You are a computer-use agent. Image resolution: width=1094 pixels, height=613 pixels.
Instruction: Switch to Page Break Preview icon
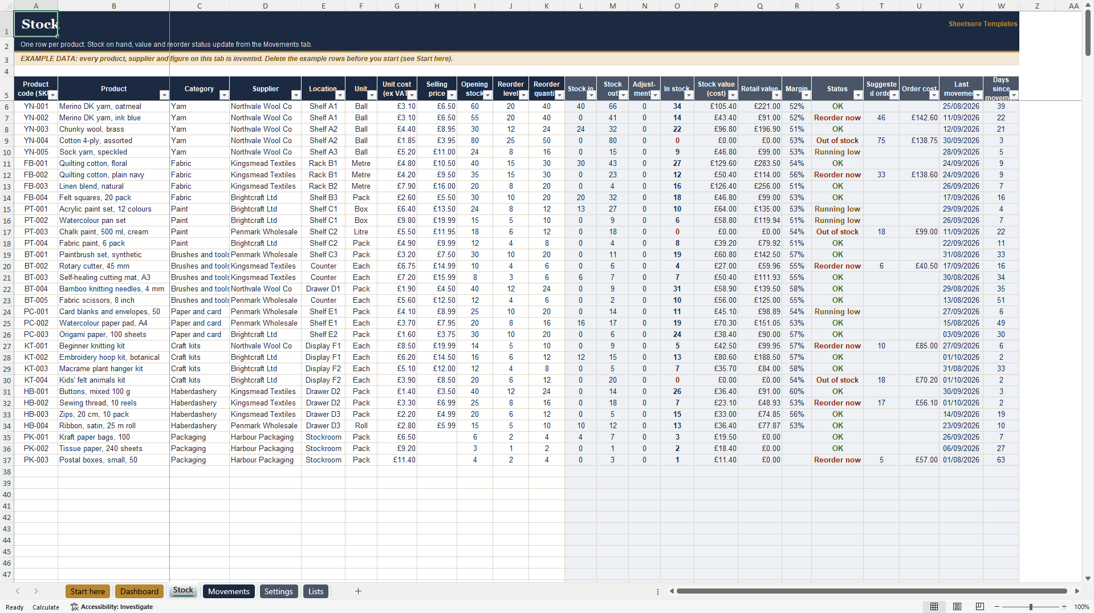[980, 607]
